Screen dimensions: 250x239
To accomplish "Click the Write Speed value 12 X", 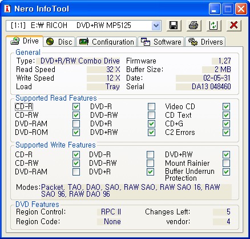I will pyautogui.click(x=103, y=78).
